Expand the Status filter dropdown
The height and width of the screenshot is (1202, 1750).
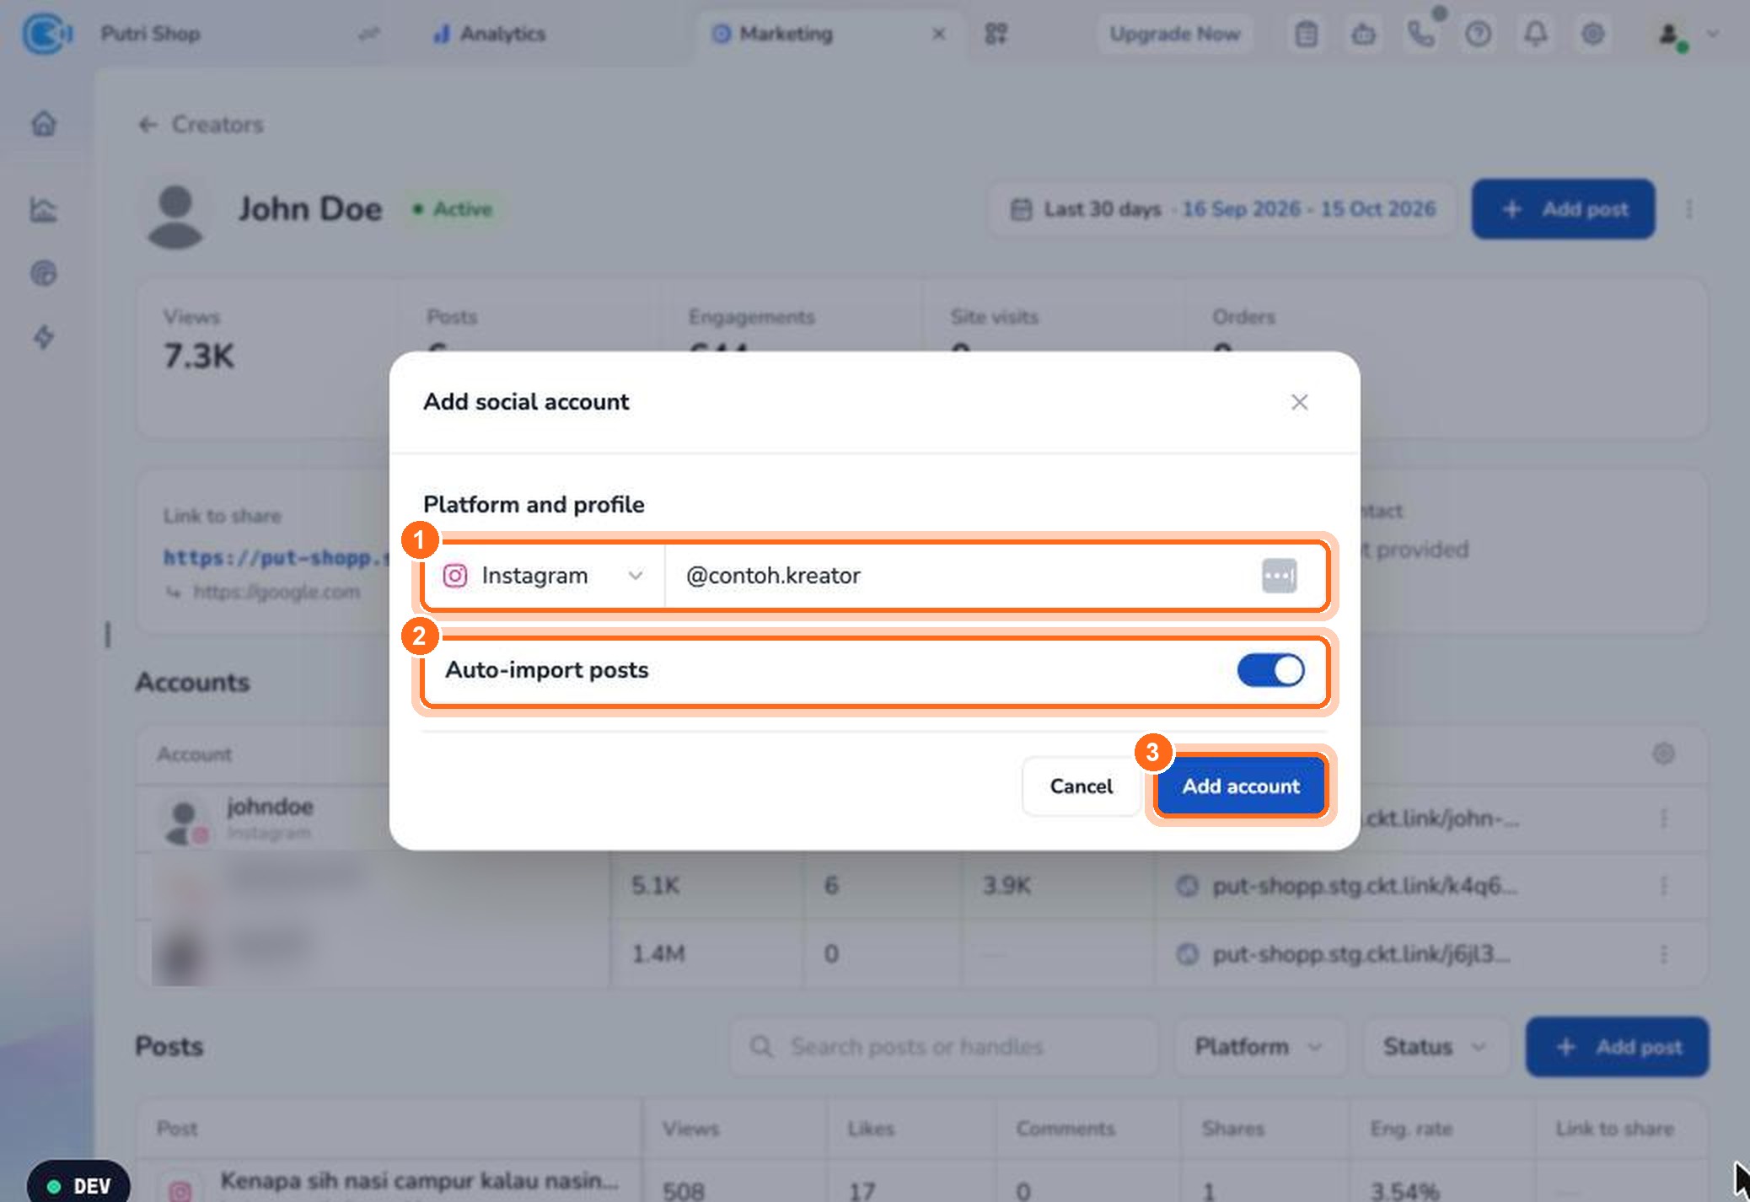(x=1435, y=1047)
